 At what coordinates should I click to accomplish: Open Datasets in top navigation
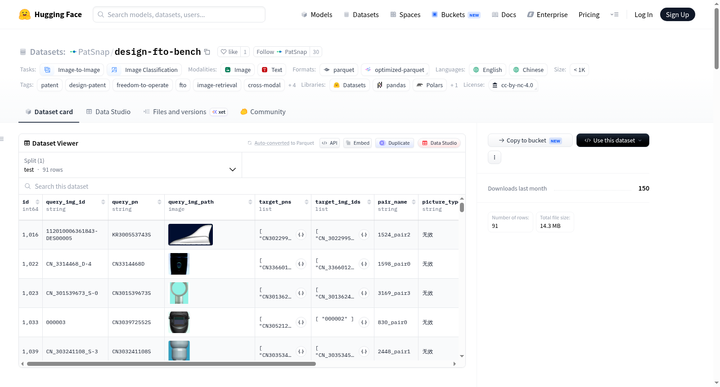tap(361, 14)
